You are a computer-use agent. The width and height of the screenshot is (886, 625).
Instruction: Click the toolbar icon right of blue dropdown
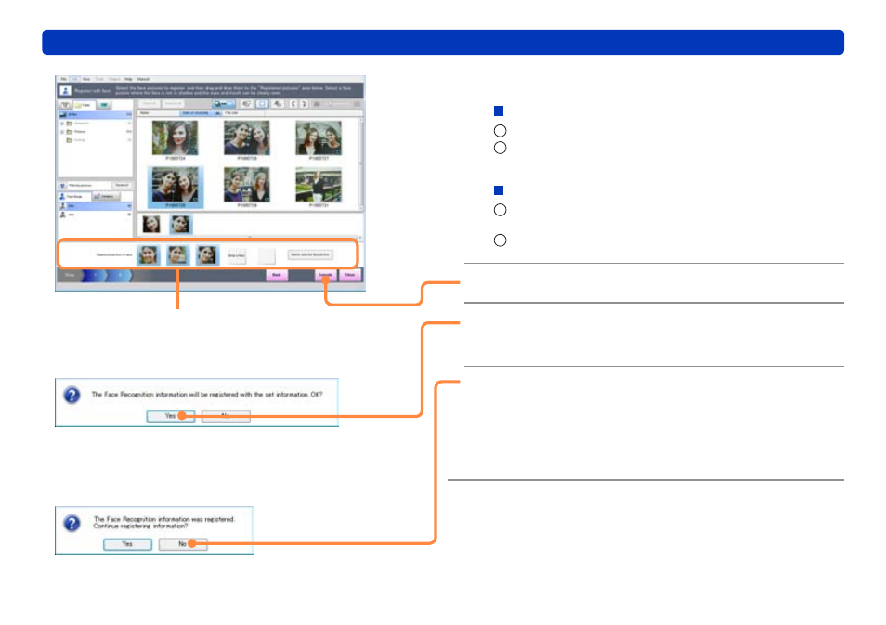tap(246, 104)
